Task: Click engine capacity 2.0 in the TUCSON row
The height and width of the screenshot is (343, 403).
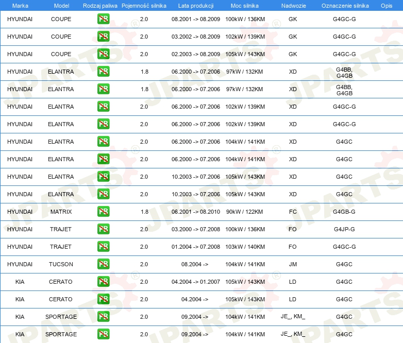Action: pos(144,264)
